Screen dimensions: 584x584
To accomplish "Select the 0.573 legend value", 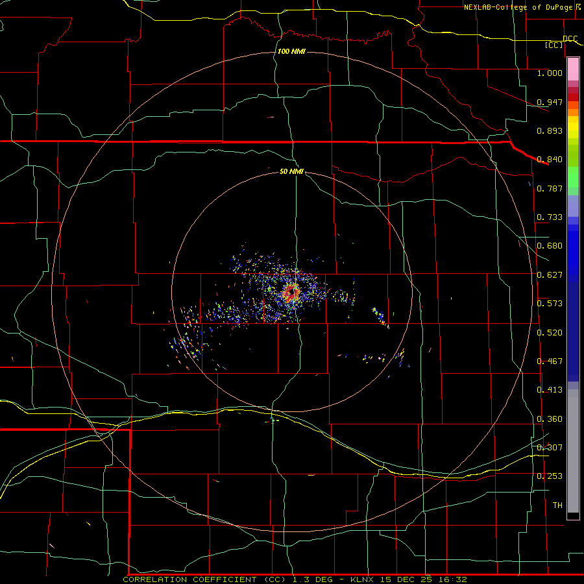I will 550,304.
